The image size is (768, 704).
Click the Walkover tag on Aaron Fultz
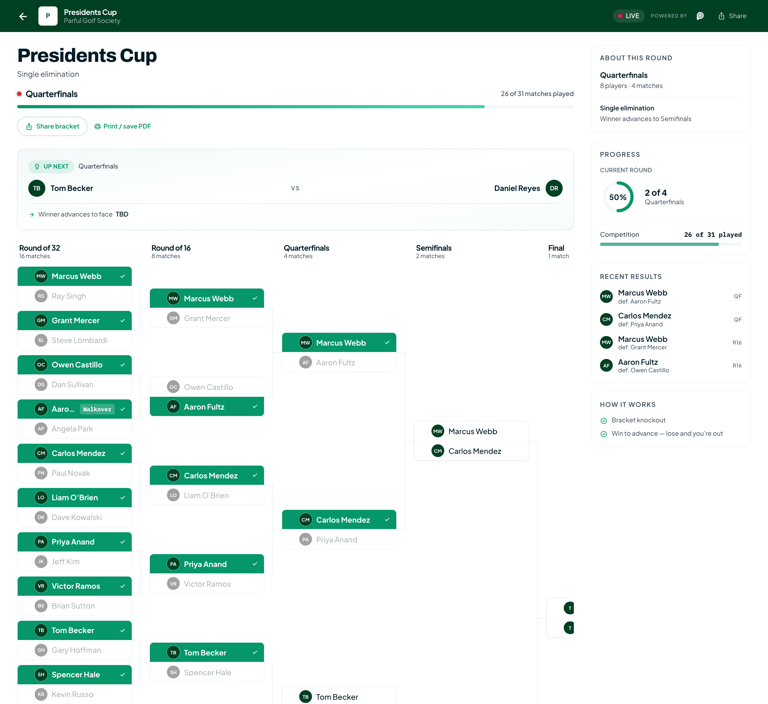coord(97,409)
